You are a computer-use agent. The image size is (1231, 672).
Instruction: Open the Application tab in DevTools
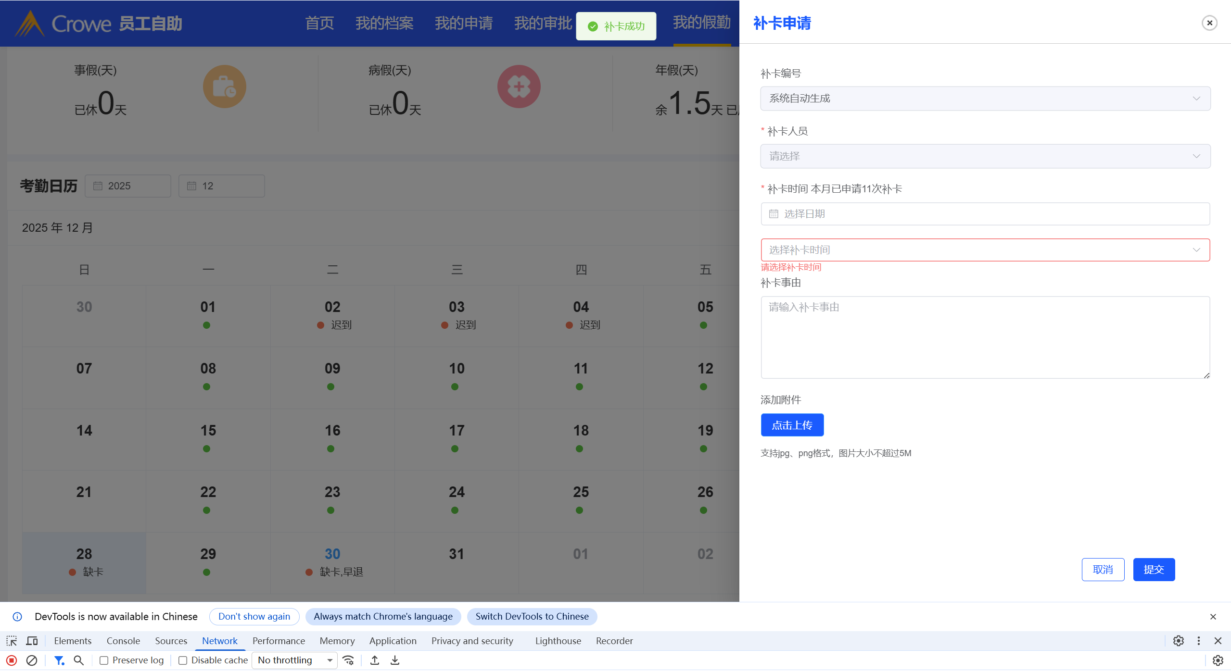click(393, 641)
